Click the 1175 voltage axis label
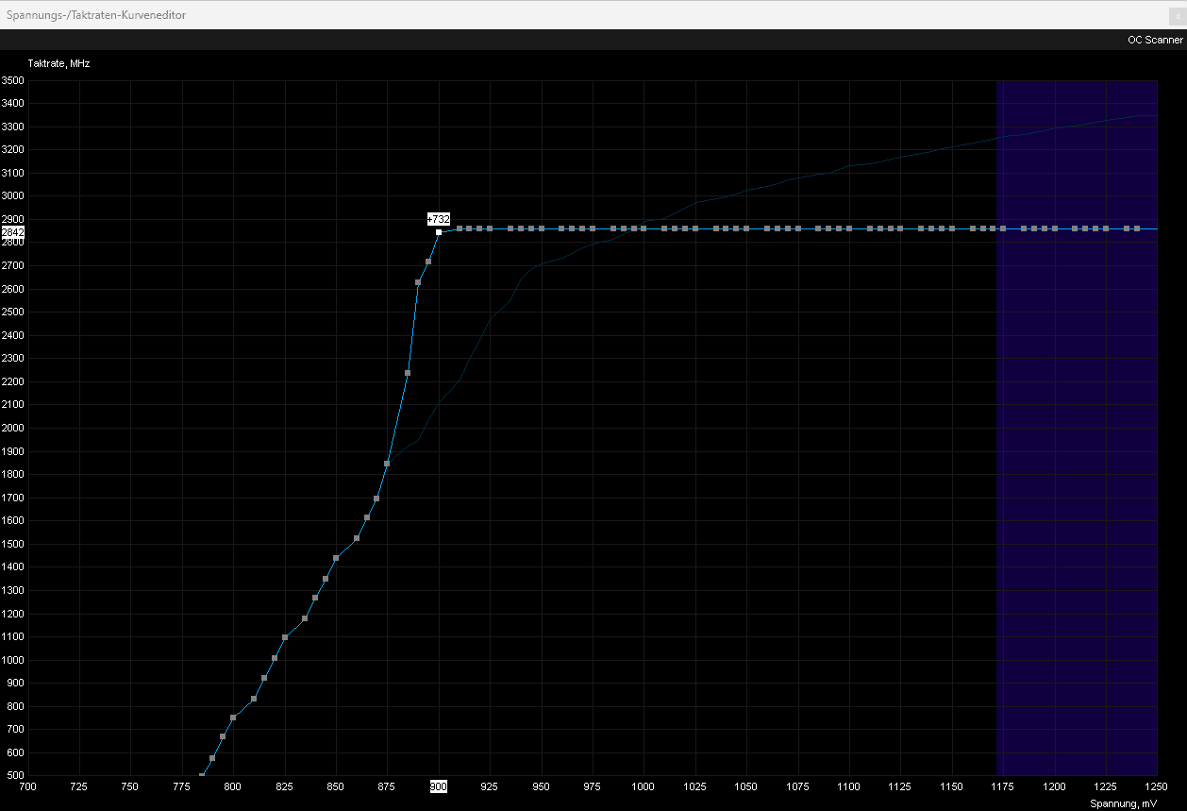Screen dimensions: 1187x811 tap(1003, 786)
